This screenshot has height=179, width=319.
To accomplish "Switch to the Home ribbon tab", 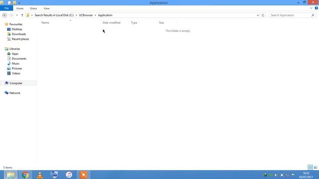I will 20,8.
